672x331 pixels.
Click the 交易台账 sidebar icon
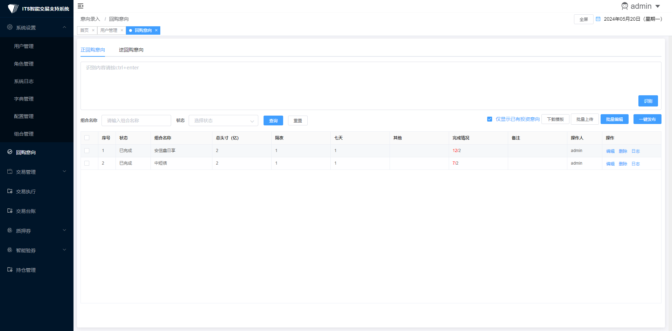click(x=10, y=211)
